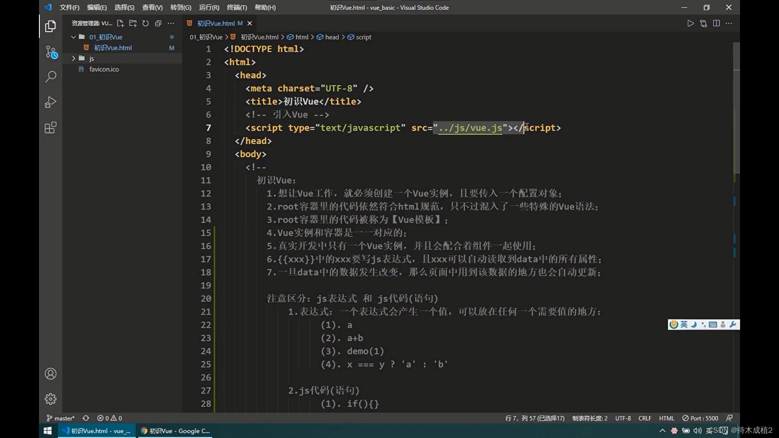
Task: Change file encoding UTF-8
Action: (623, 418)
